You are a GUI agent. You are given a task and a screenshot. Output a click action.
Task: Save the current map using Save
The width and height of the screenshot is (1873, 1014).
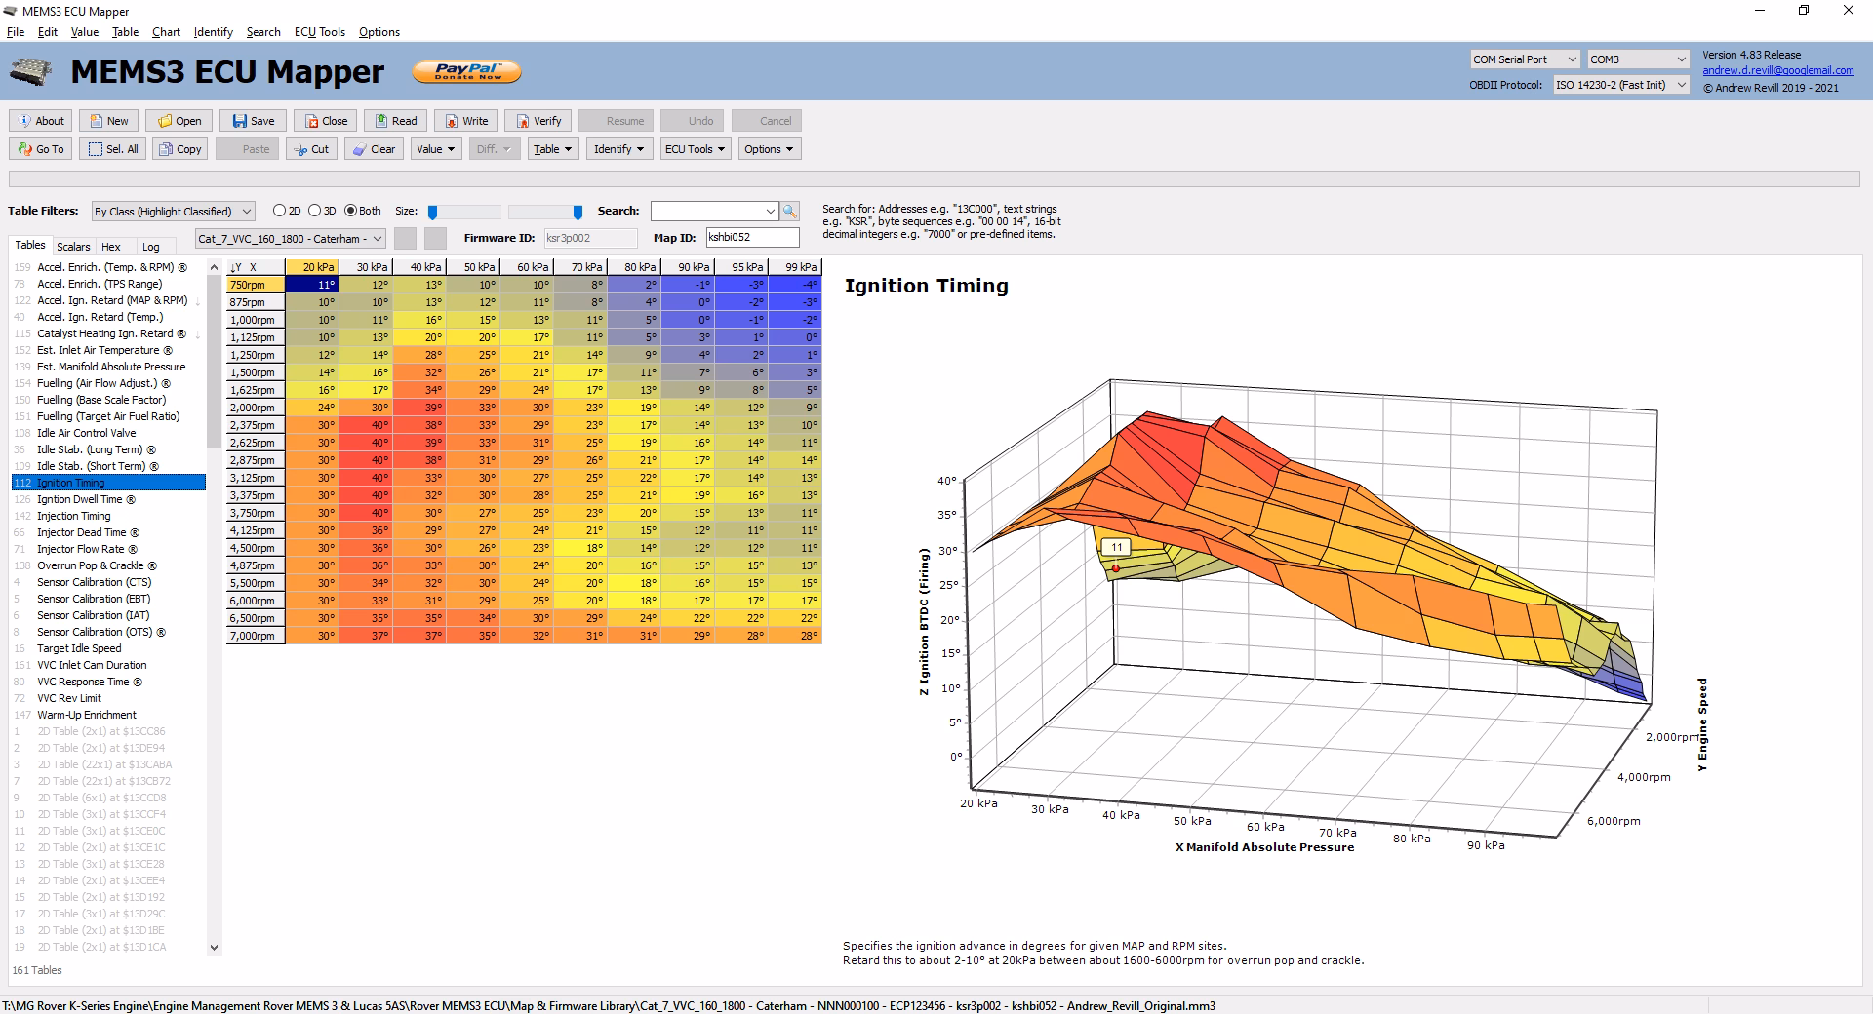pos(253,121)
